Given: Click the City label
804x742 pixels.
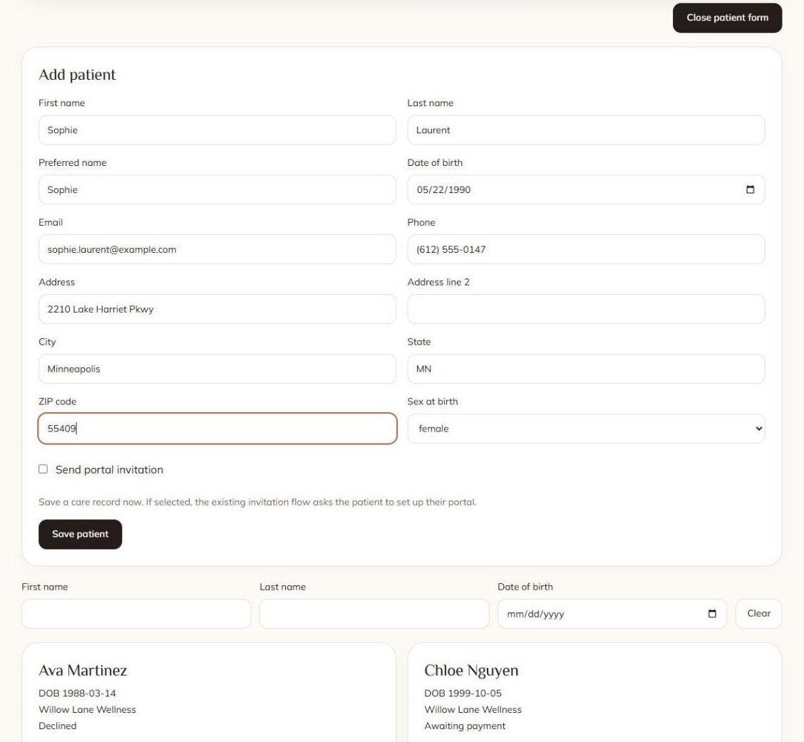Looking at the screenshot, I should coord(47,342).
